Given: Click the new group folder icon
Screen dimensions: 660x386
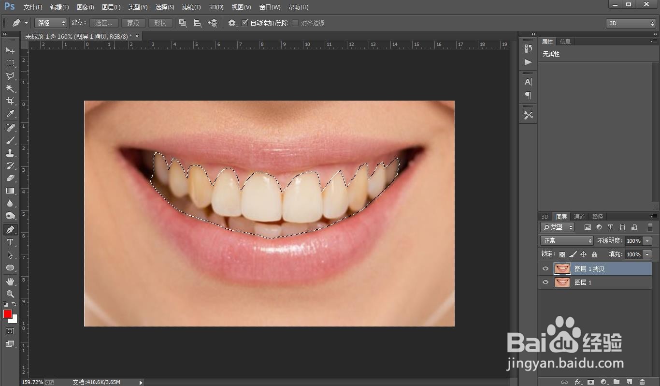Looking at the screenshot, I should (616, 382).
